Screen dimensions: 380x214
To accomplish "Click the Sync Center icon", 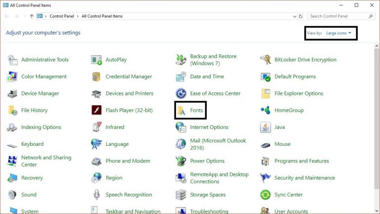I will [x=265, y=195].
